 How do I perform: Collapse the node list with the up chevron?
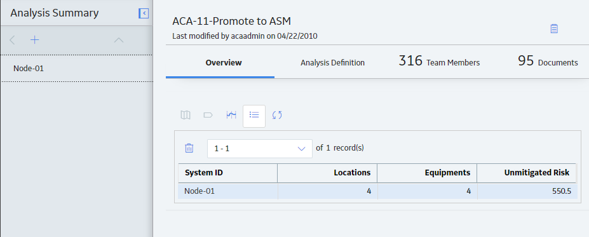coord(119,40)
